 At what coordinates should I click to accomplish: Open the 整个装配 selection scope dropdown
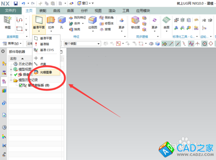[82, 44]
